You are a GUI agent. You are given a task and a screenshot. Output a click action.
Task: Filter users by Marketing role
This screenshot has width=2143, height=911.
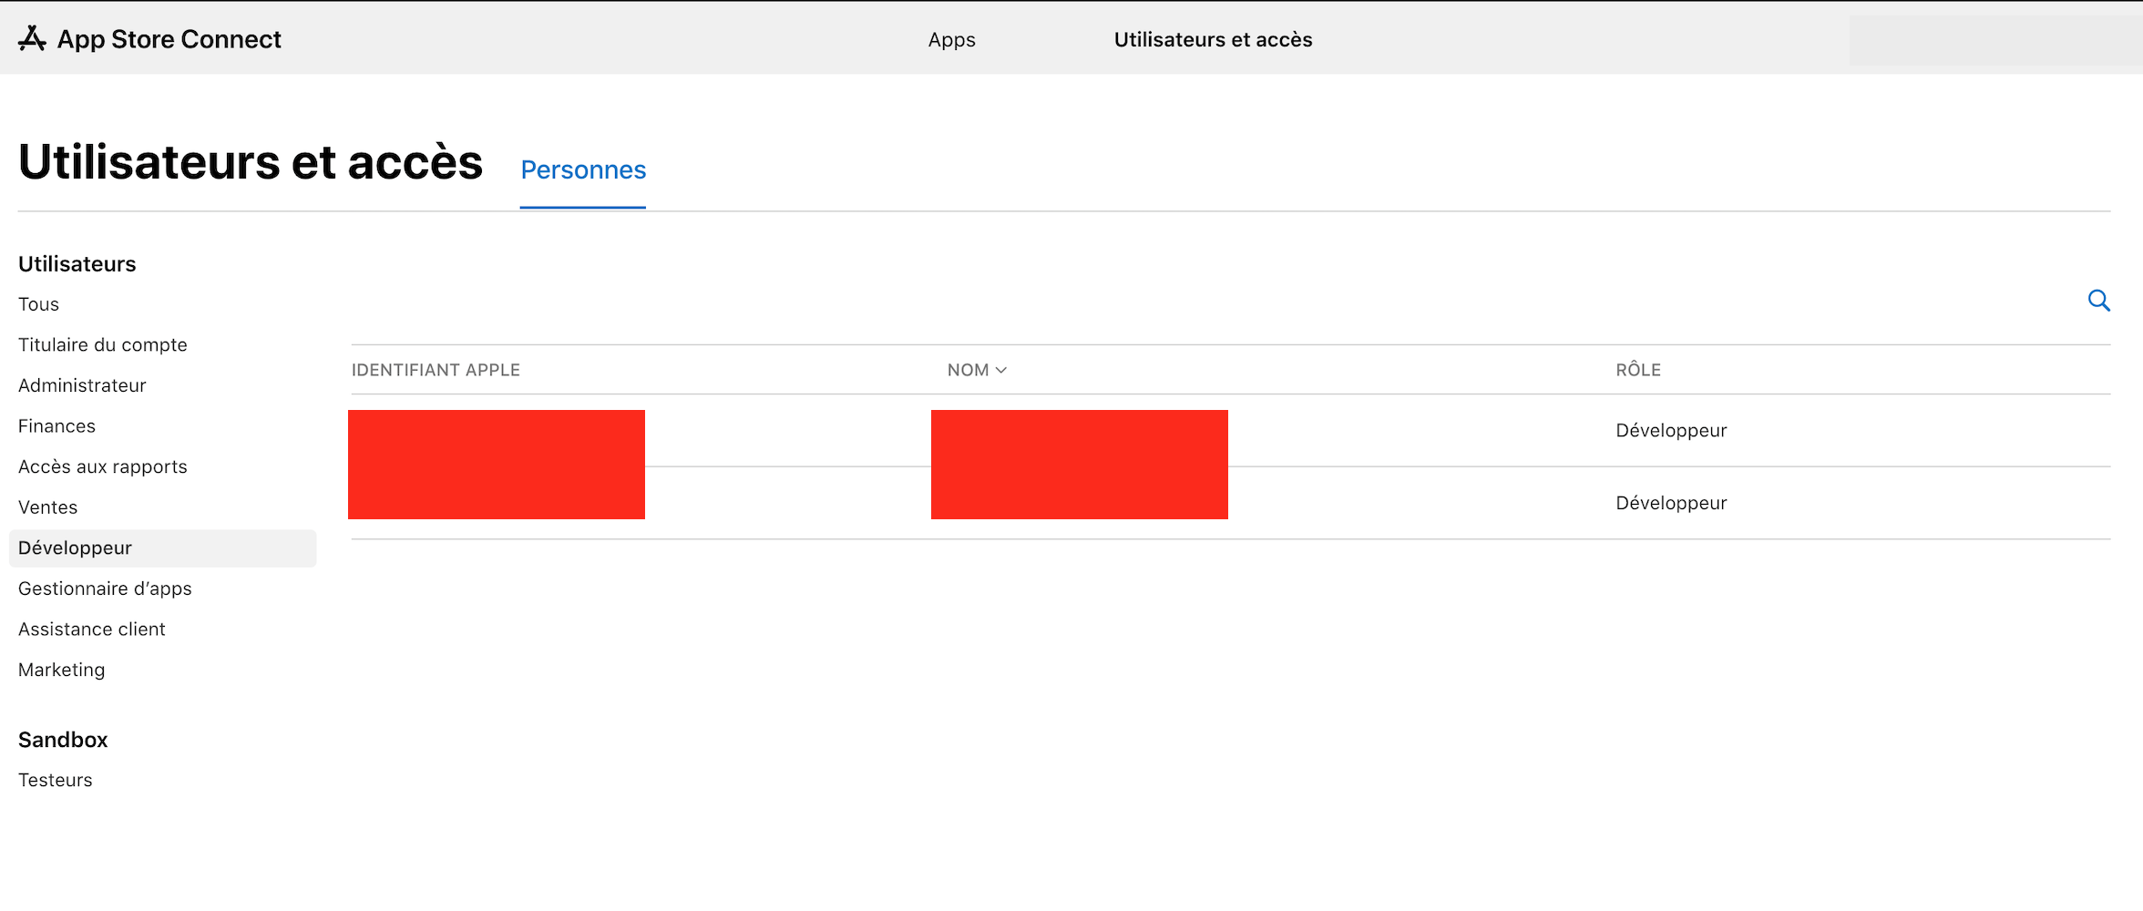62,670
